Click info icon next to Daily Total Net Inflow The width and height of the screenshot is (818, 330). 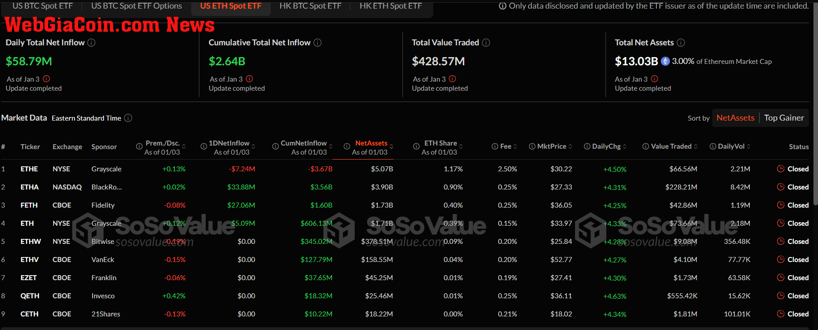coord(91,43)
